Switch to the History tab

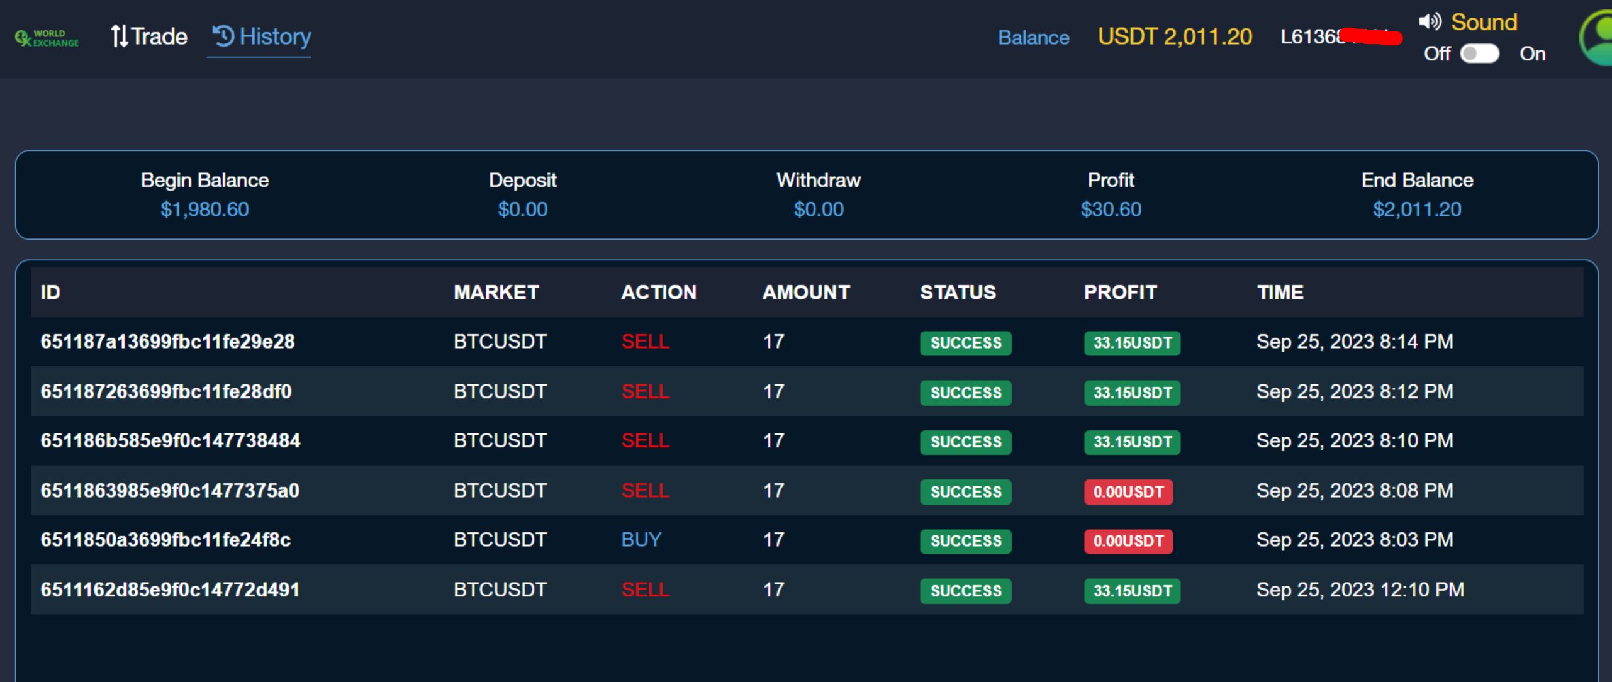pyautogui.click(x=274, y=36)
